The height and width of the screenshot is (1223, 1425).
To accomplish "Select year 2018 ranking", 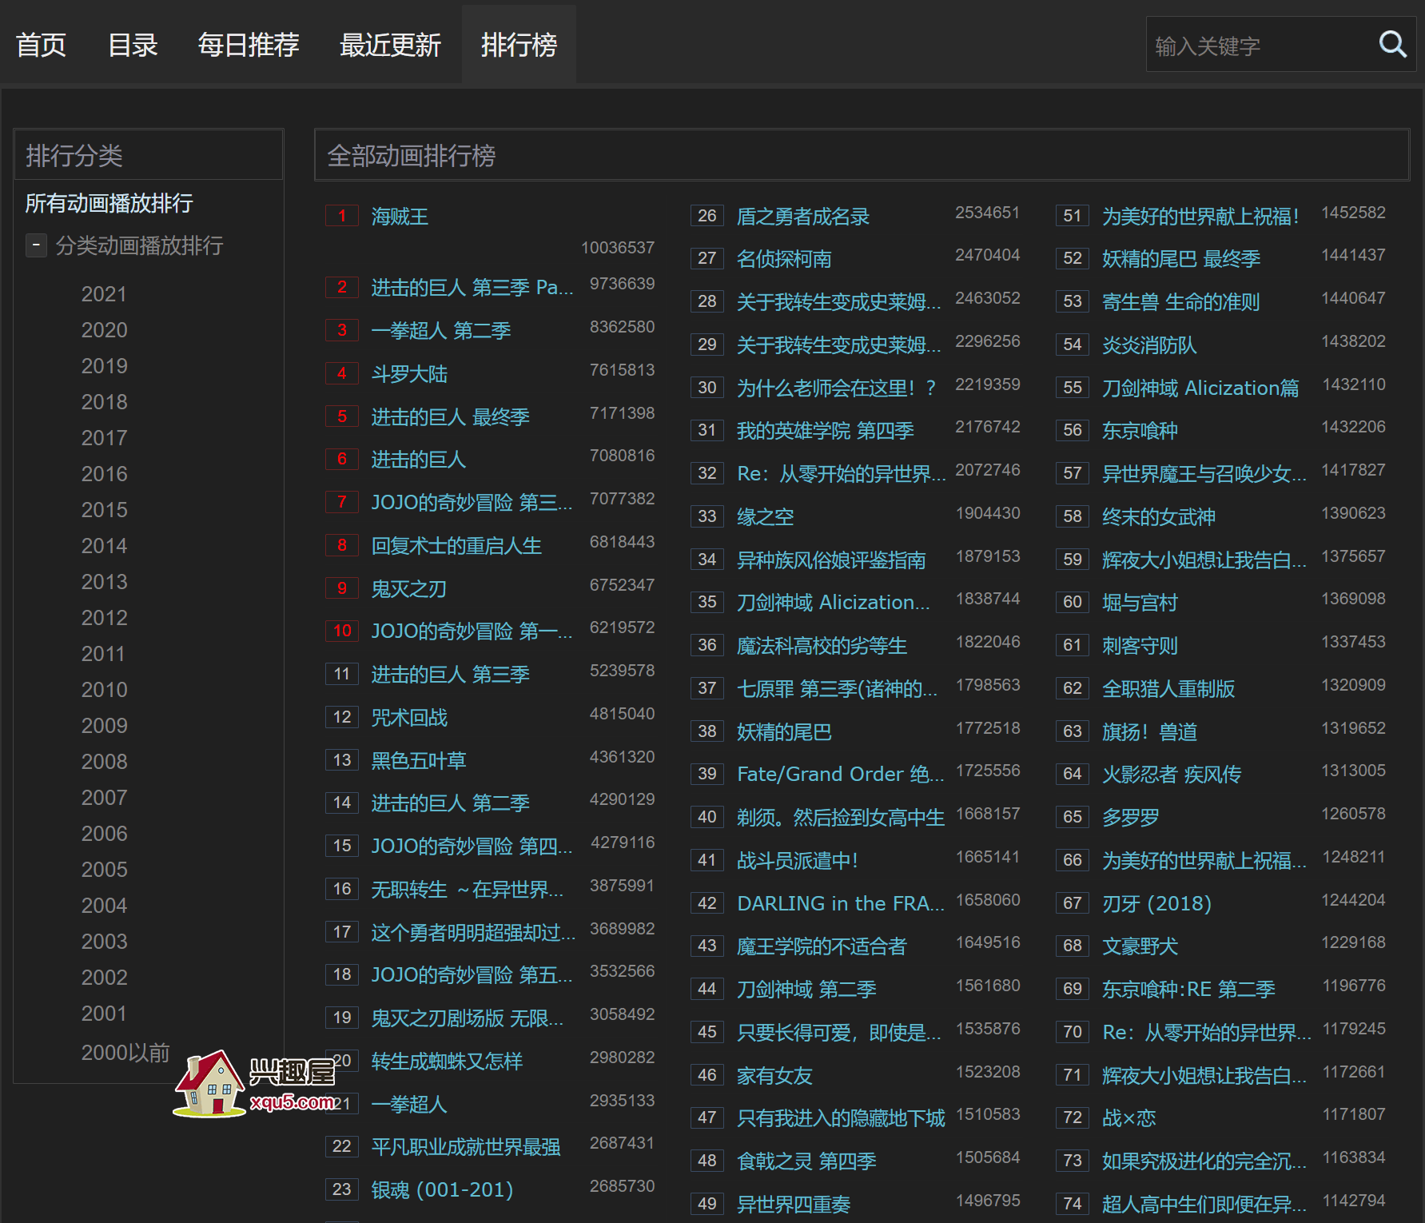I will pyautogui.click(x=104, y=402).
